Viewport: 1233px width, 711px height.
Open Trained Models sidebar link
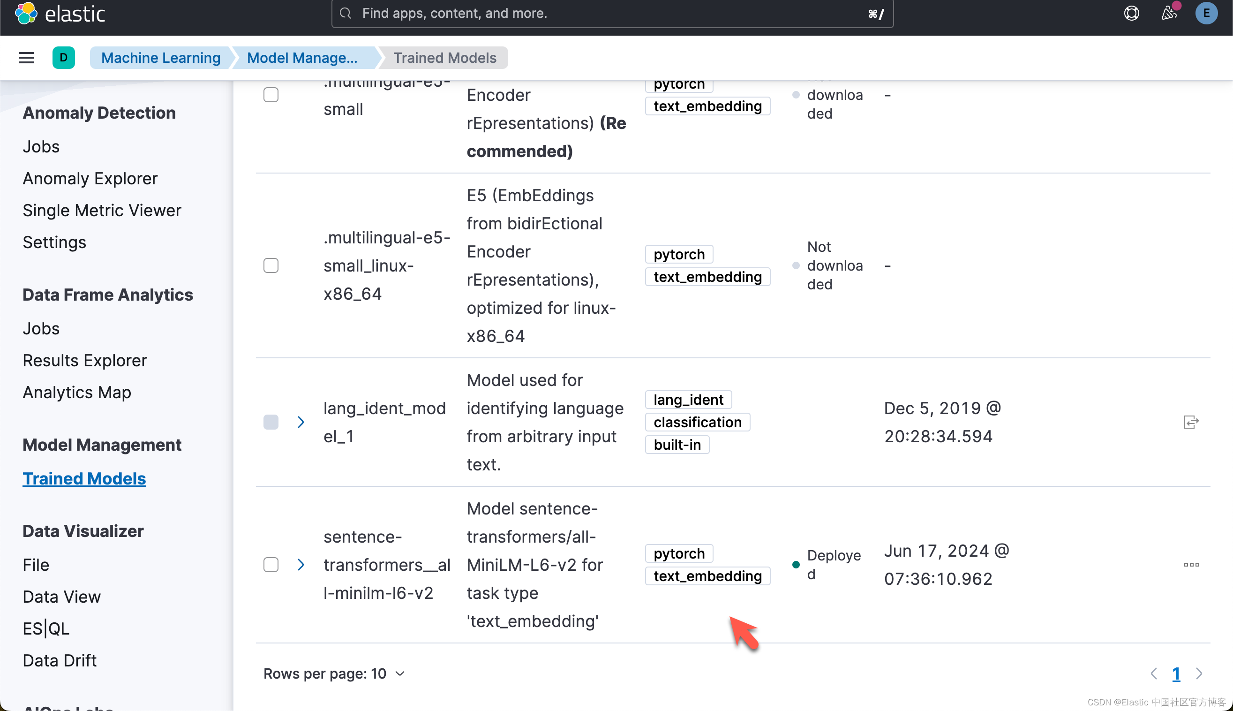pyautogui.click(x=84, y=478)
